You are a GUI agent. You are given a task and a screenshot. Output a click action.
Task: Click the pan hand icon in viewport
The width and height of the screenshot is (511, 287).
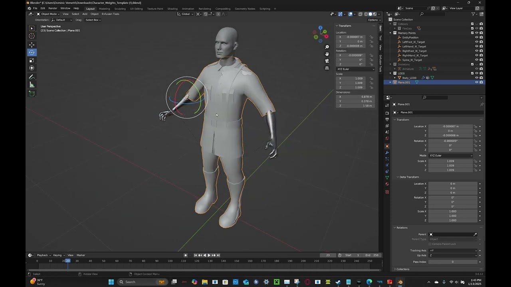point(327,54)
